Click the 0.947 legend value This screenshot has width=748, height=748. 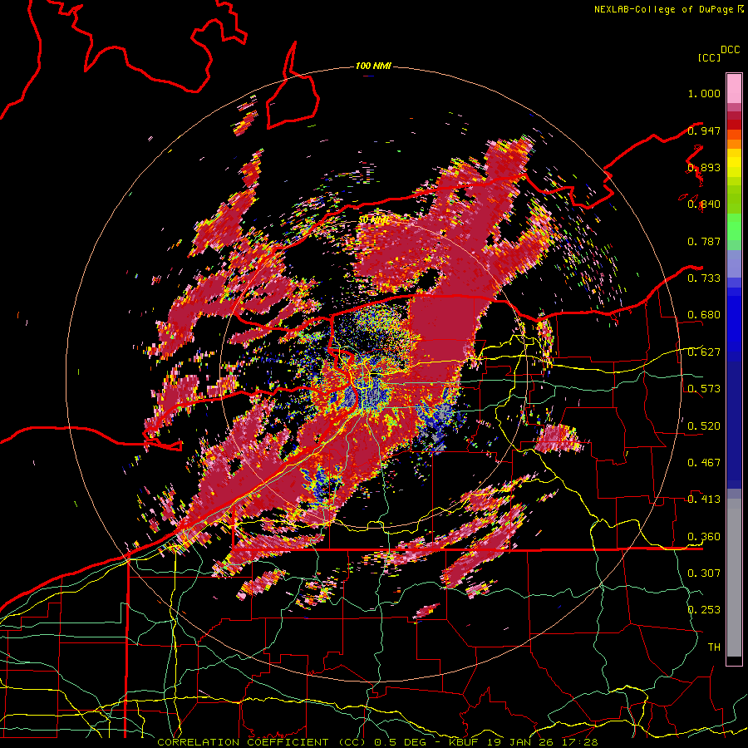[704, 130]
